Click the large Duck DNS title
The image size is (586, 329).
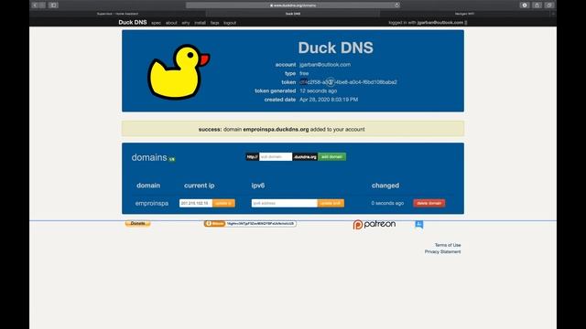click(336, 48)
